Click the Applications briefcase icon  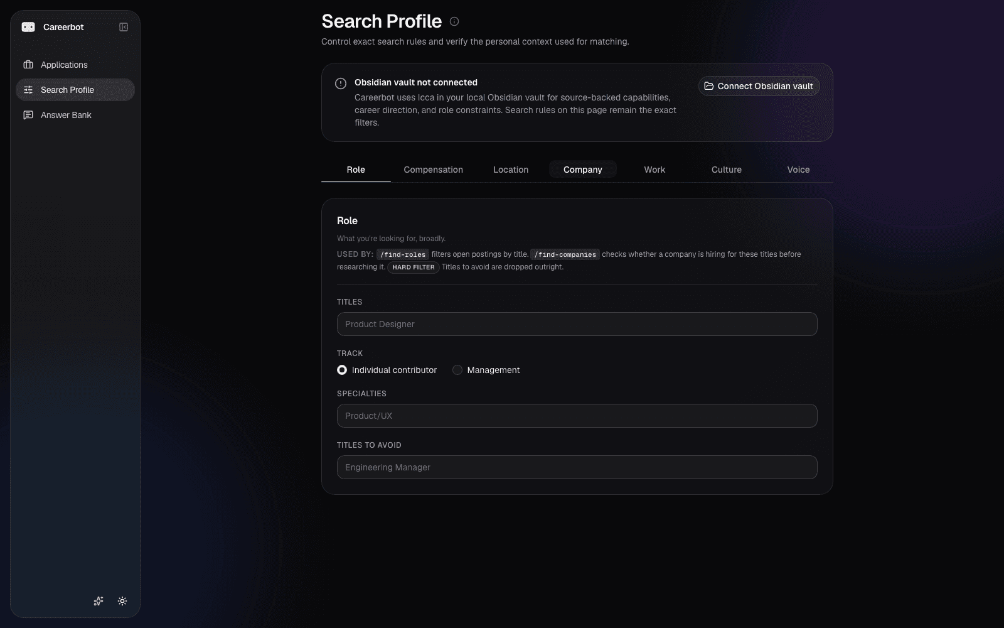coord(28,65)
